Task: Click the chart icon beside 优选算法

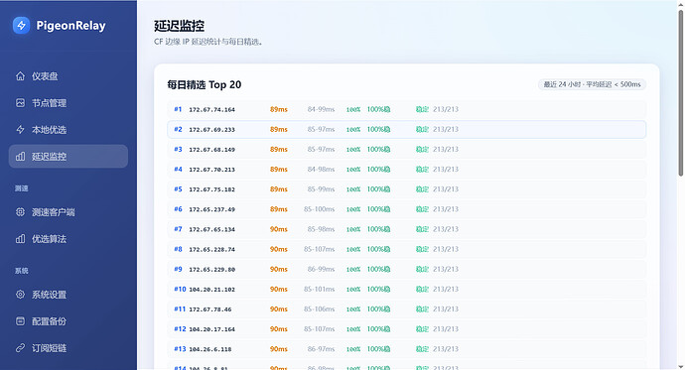Action: click(20, 239)
